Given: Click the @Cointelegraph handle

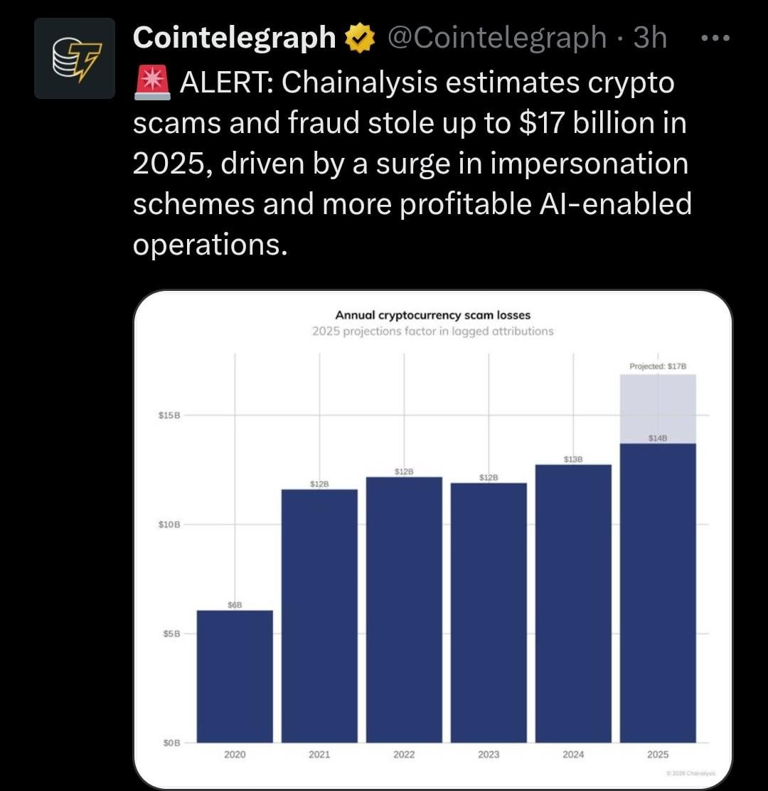Looking at the screenshot, I should coord(496,38).
